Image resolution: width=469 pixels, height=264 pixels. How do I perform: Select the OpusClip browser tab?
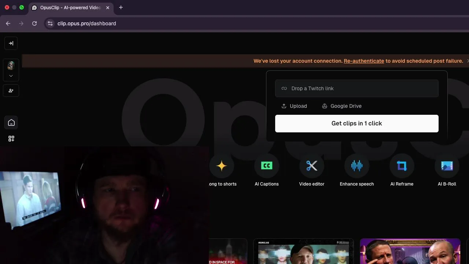[71, 7]
